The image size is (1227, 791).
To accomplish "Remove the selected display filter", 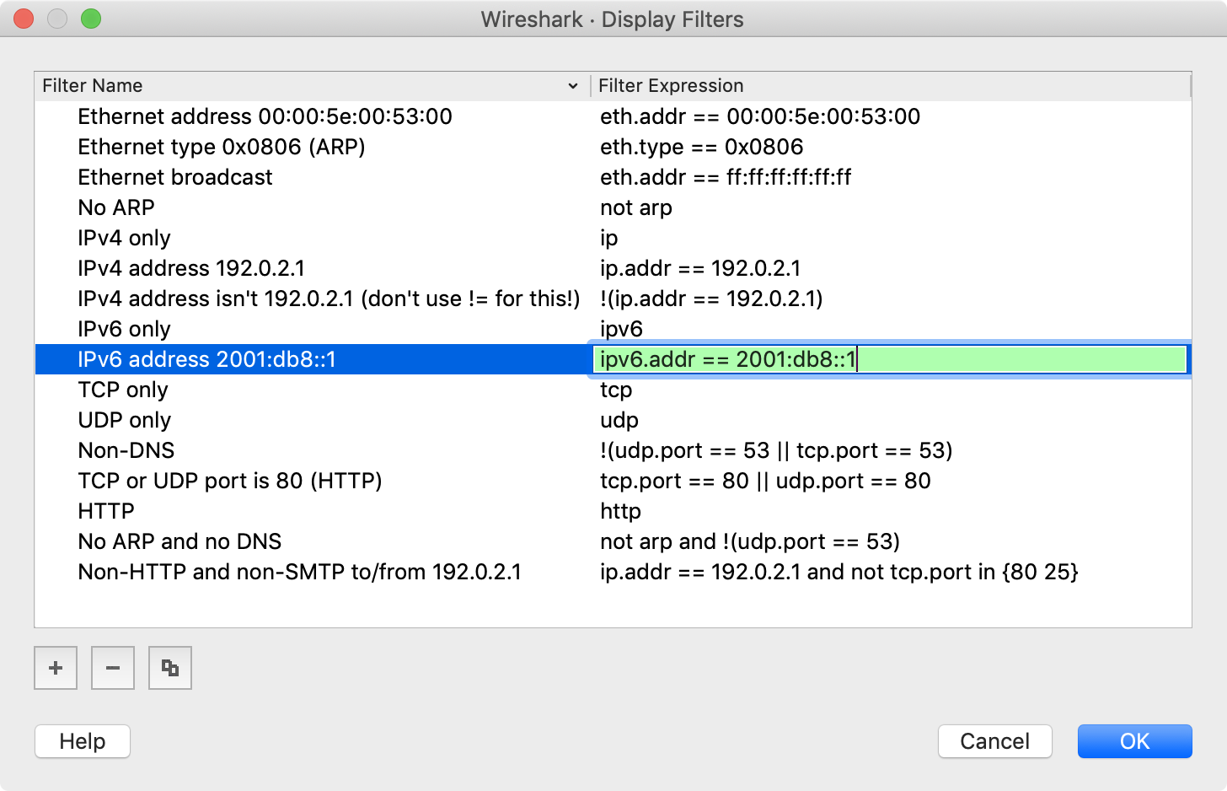I will [x=112, y=667].
